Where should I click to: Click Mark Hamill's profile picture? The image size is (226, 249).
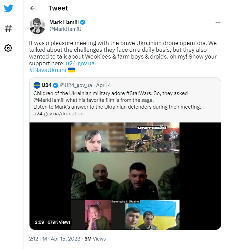pyautogui.click(x=37, y=26)
